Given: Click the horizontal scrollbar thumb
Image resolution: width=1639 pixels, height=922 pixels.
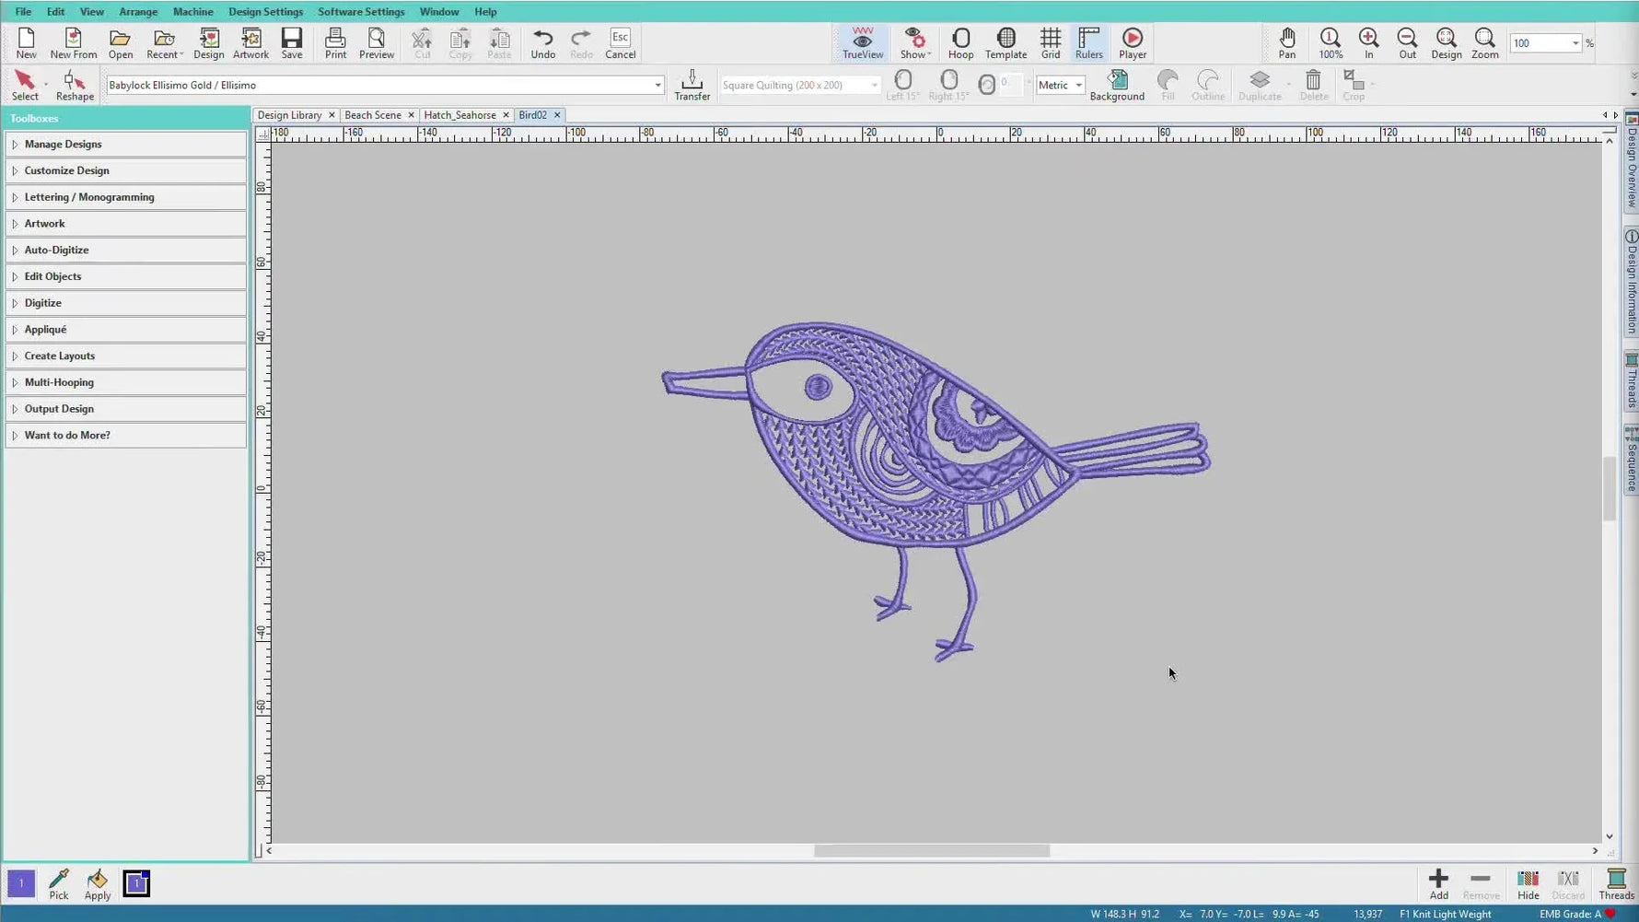Looking at the screenshot, I should coord(931,851).
